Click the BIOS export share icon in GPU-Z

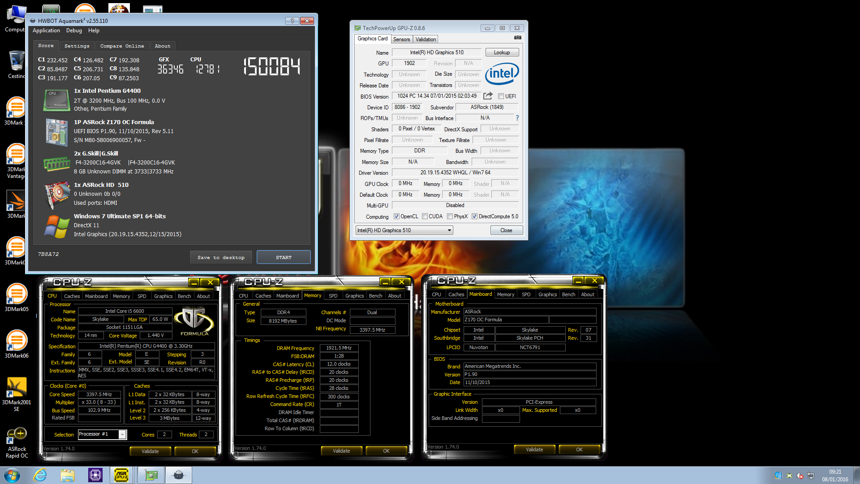pos(488,96)
